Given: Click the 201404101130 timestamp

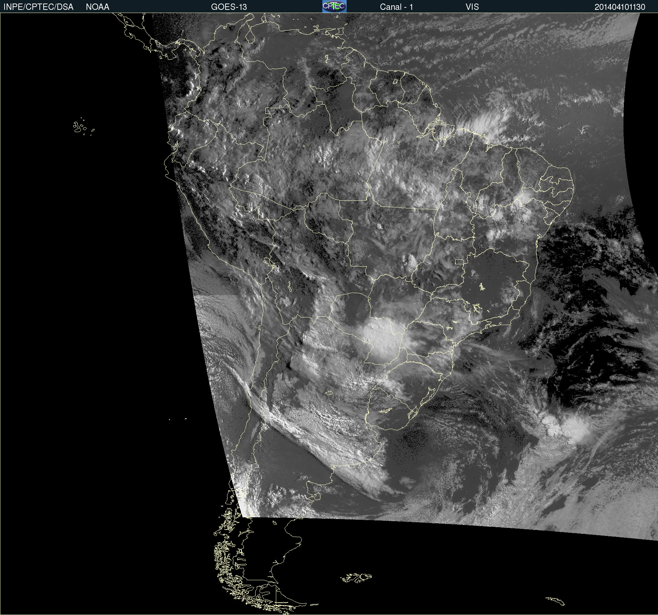Looking at the screenshot, I should (x=620, y=7).
